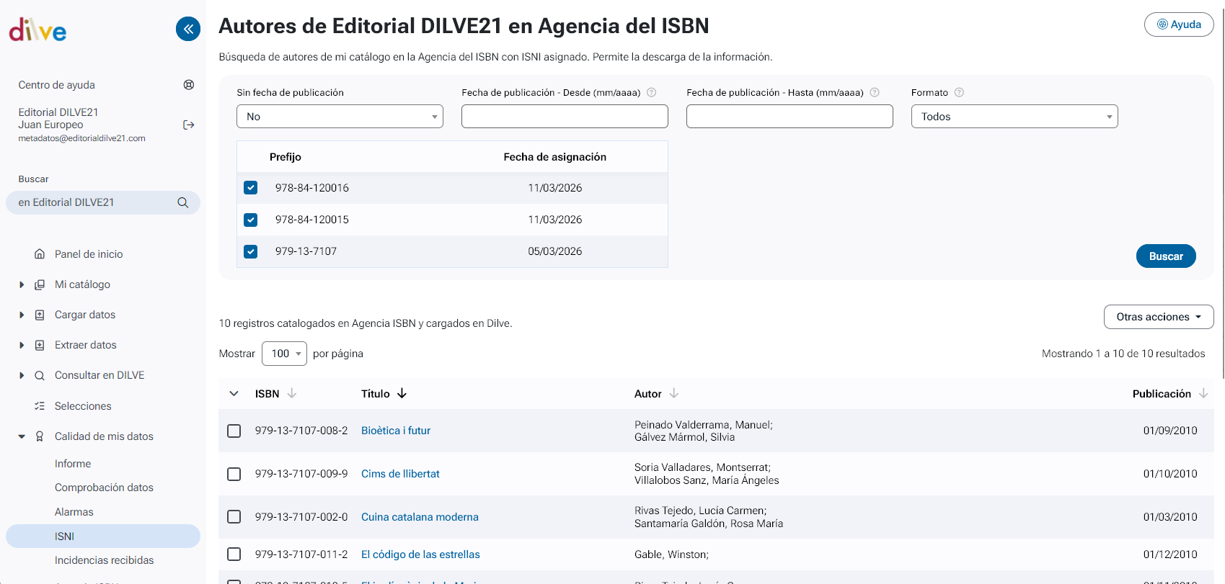The image size is (1225, 584).
Task: Open the Formato dropdown showing Todos
Action: pyautogui.click(x=1014, y=117)
